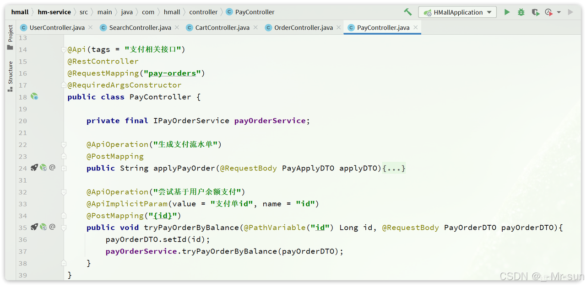The width and height of the screenshot is (586, 286).
Task: Click hm-service in the breadcrumb
Action: 54,12
